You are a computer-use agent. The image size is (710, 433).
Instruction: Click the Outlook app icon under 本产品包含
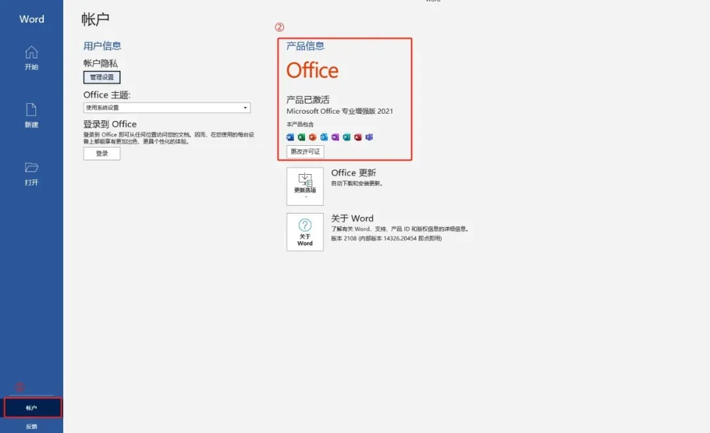pyautogui.click(x=324, y=137)
